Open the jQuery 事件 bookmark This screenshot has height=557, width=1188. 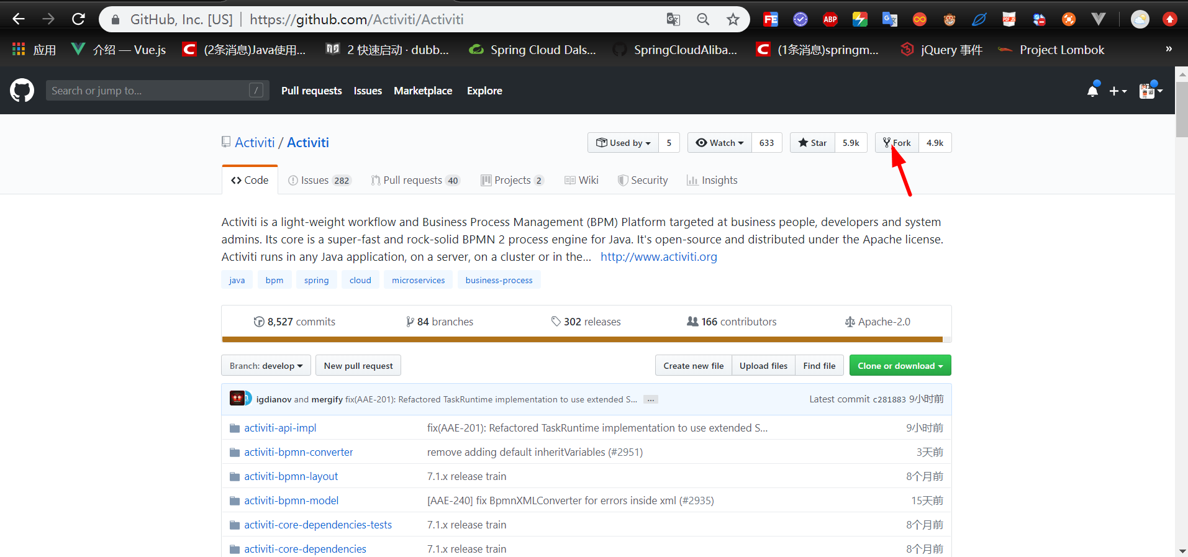[x=941, y=50]
